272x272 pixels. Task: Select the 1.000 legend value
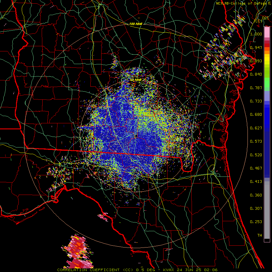(x=256, y=34)
